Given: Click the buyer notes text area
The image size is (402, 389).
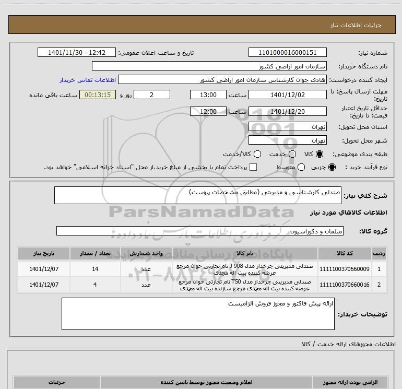Looking at the screenshot, I should click(198, 314).
